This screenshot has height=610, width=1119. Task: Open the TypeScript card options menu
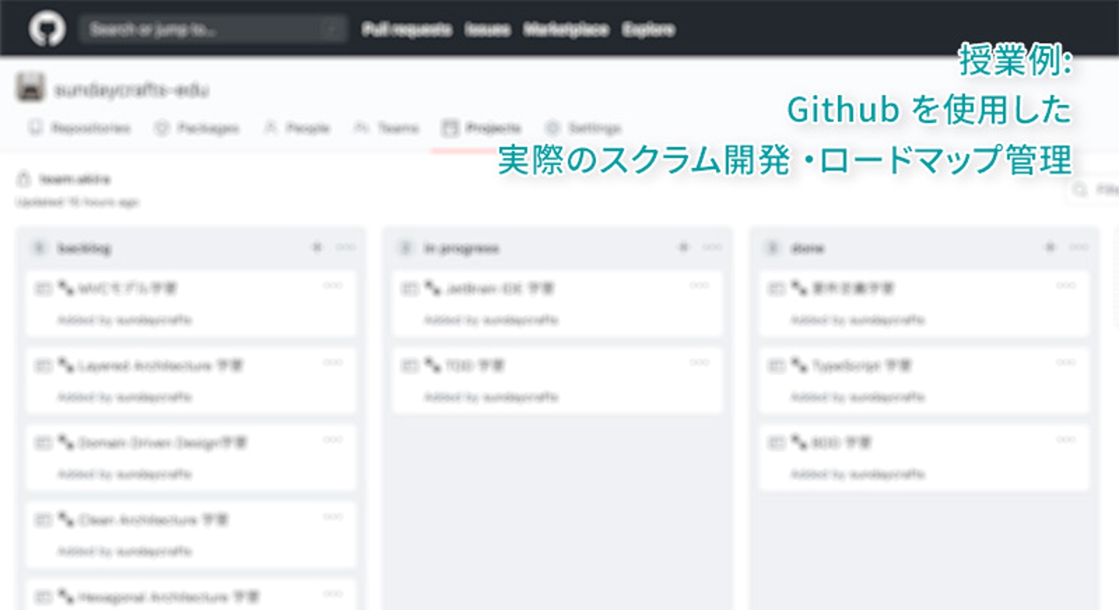[x=1066, y=362]
